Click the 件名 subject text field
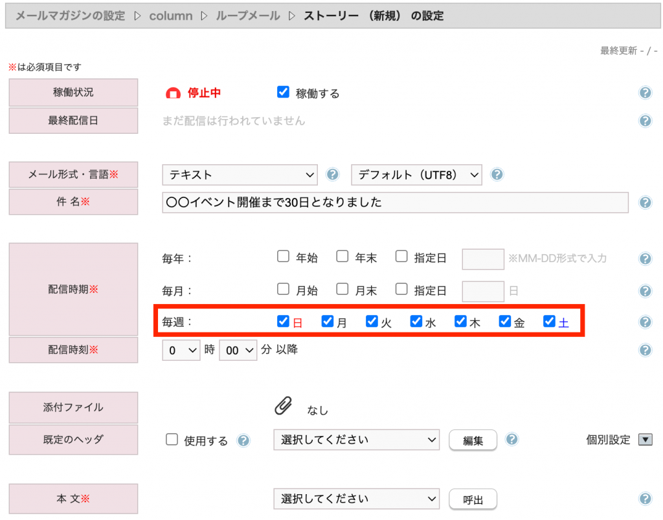The width and height of the screenshot is (663, 520). (395, 202)
